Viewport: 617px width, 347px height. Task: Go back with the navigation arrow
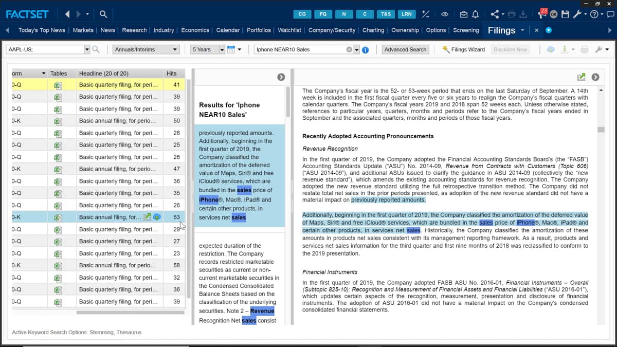[67, 14]
